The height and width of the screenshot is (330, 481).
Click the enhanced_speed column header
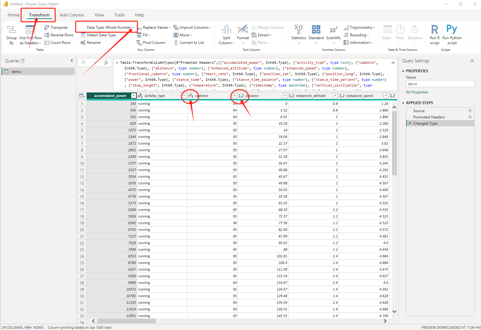[x=364, y=96]
